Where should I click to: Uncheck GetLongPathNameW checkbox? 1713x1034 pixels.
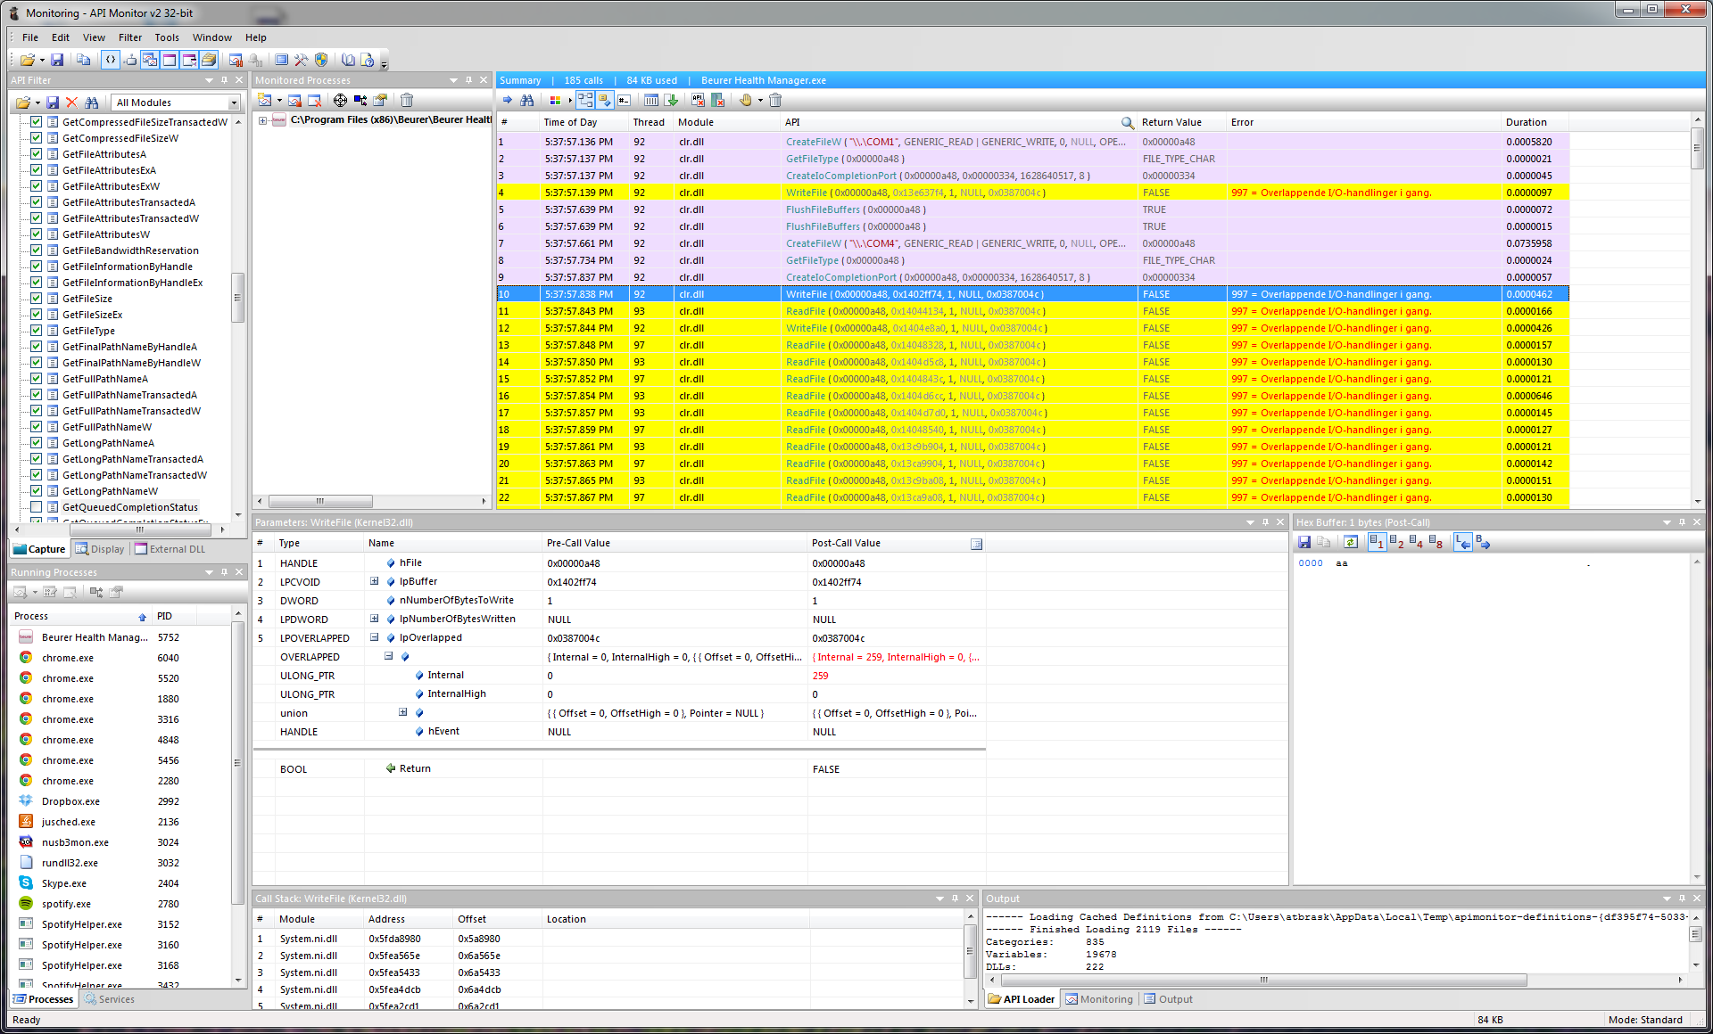tap(37, 491)
